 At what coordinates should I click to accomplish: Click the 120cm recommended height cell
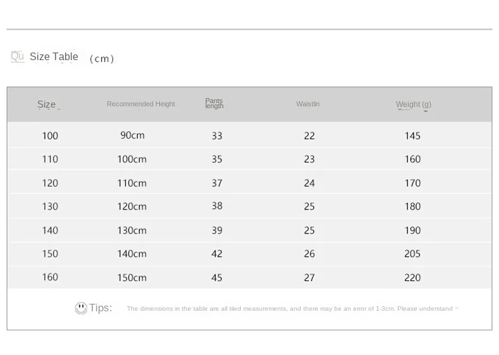[x=132, y=206]
